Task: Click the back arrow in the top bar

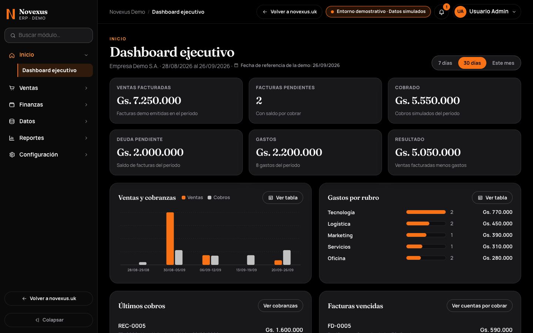Action: [265, 12]
